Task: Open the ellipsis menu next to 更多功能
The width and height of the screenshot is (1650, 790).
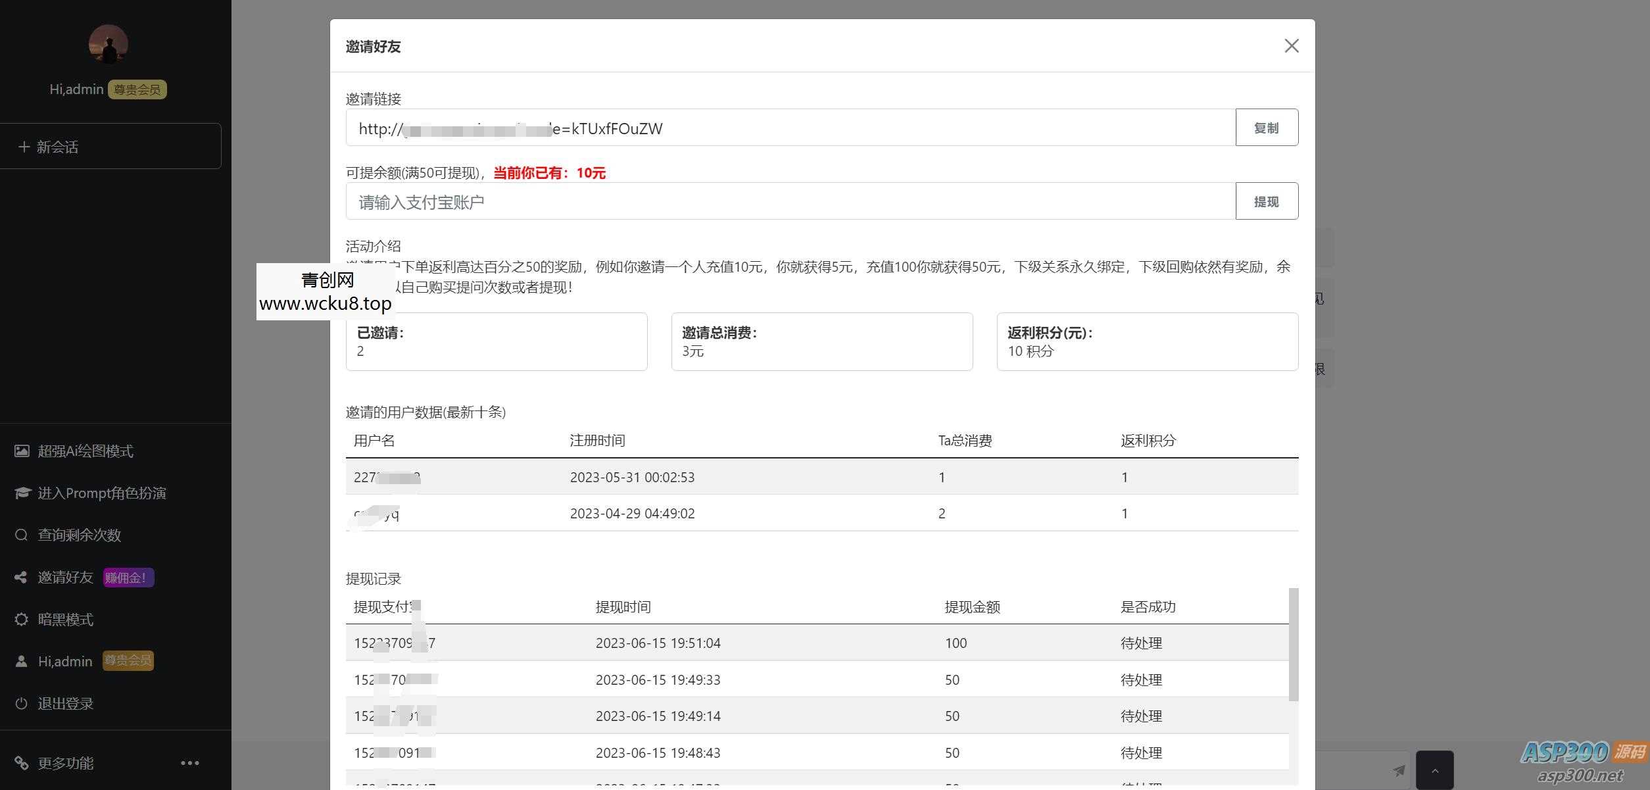Action: pos(189,762)
